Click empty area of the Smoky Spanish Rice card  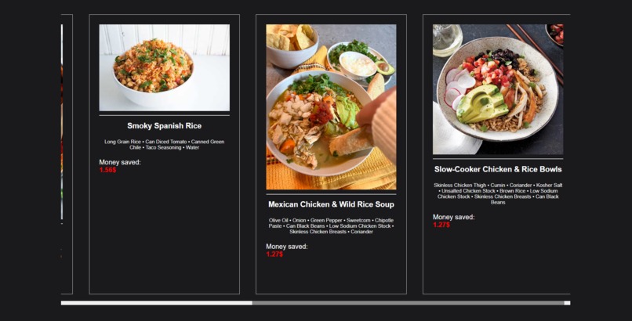coord(165,233)
